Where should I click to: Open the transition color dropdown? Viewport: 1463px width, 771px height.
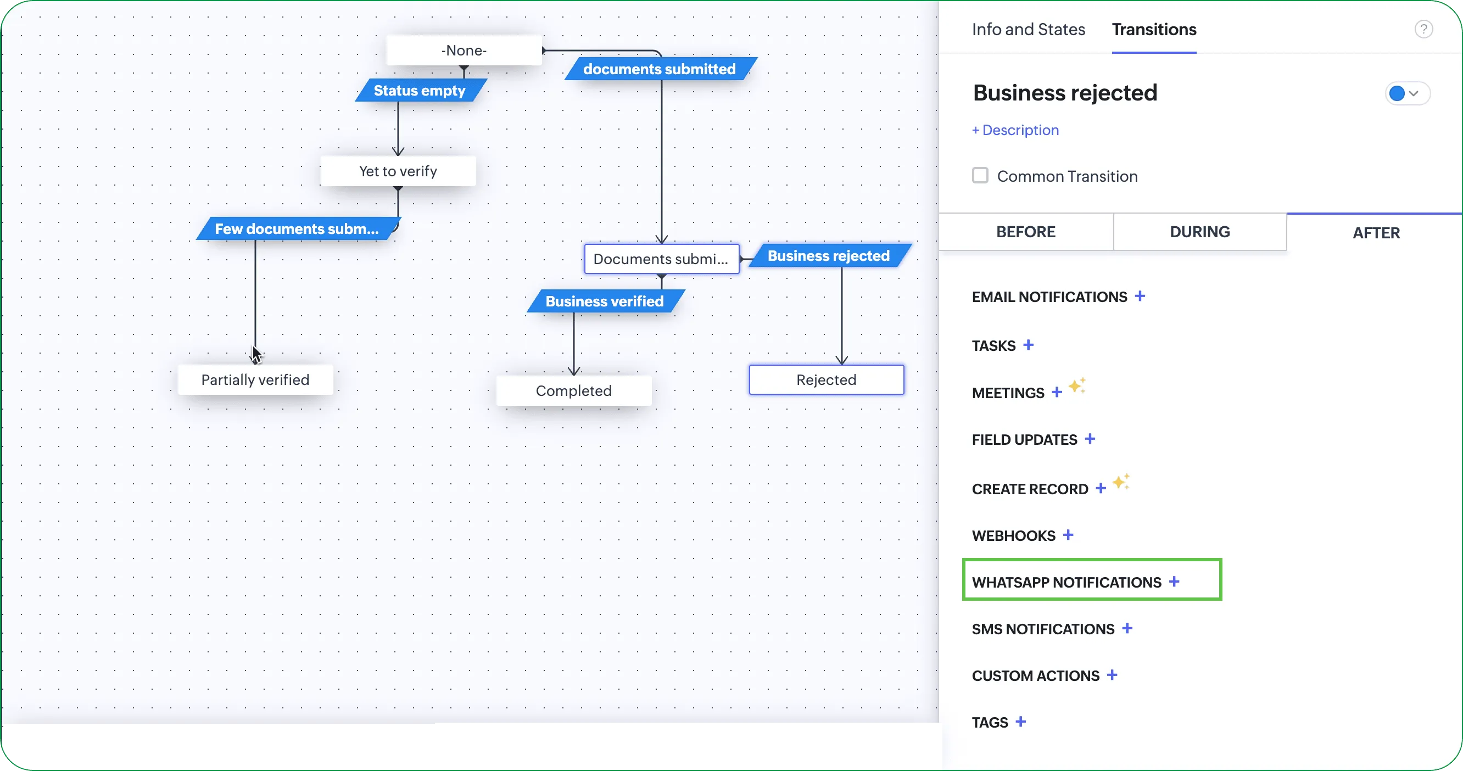click(x=1407, y=93)
